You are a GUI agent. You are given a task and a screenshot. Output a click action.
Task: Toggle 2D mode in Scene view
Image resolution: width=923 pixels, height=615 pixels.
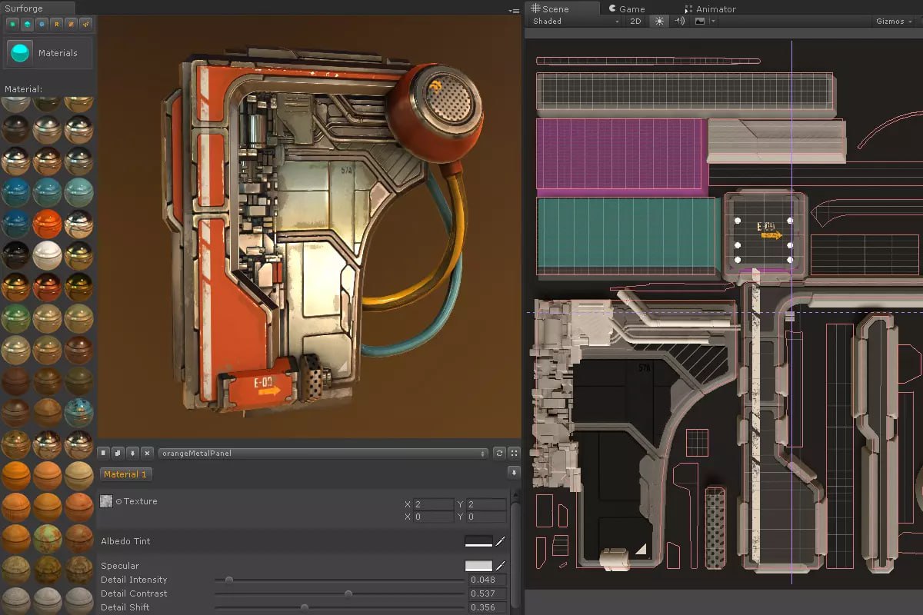pyautogui.click(x=635, y=22)
